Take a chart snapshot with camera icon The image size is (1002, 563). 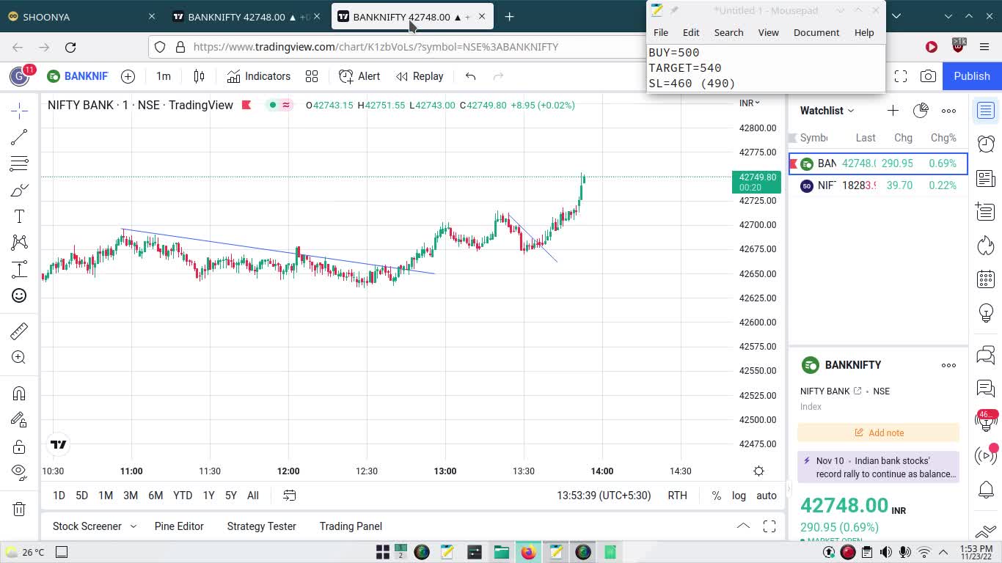tap(928, 76)
